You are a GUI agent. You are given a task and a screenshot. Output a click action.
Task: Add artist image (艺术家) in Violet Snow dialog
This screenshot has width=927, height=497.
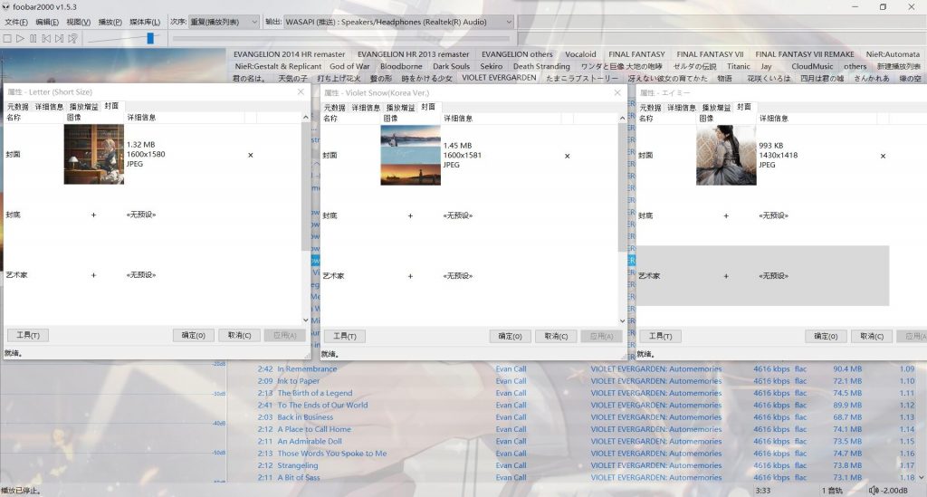coord(410,276)
